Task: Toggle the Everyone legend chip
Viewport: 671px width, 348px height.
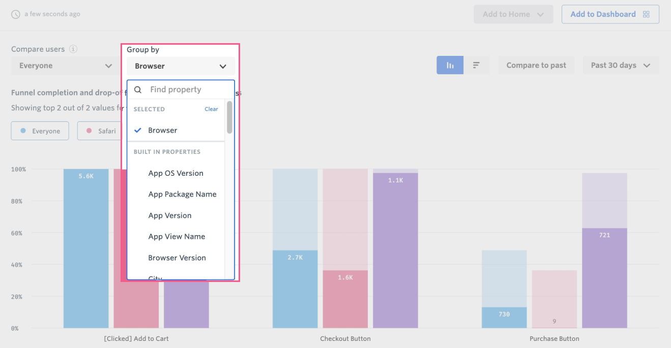Action: click(40, 131)
